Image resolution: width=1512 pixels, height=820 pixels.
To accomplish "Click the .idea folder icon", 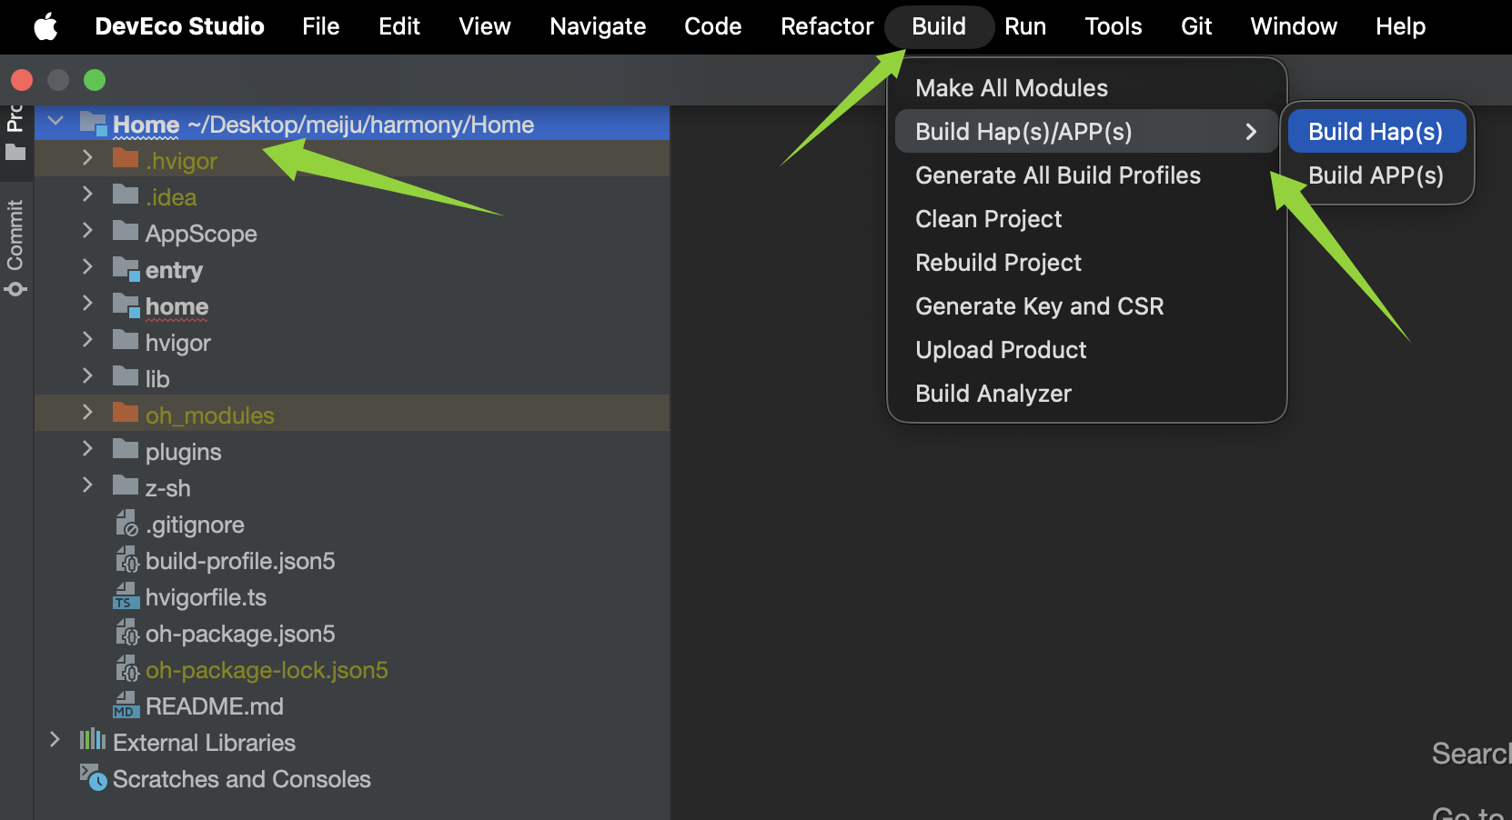I will pos(126,195).
